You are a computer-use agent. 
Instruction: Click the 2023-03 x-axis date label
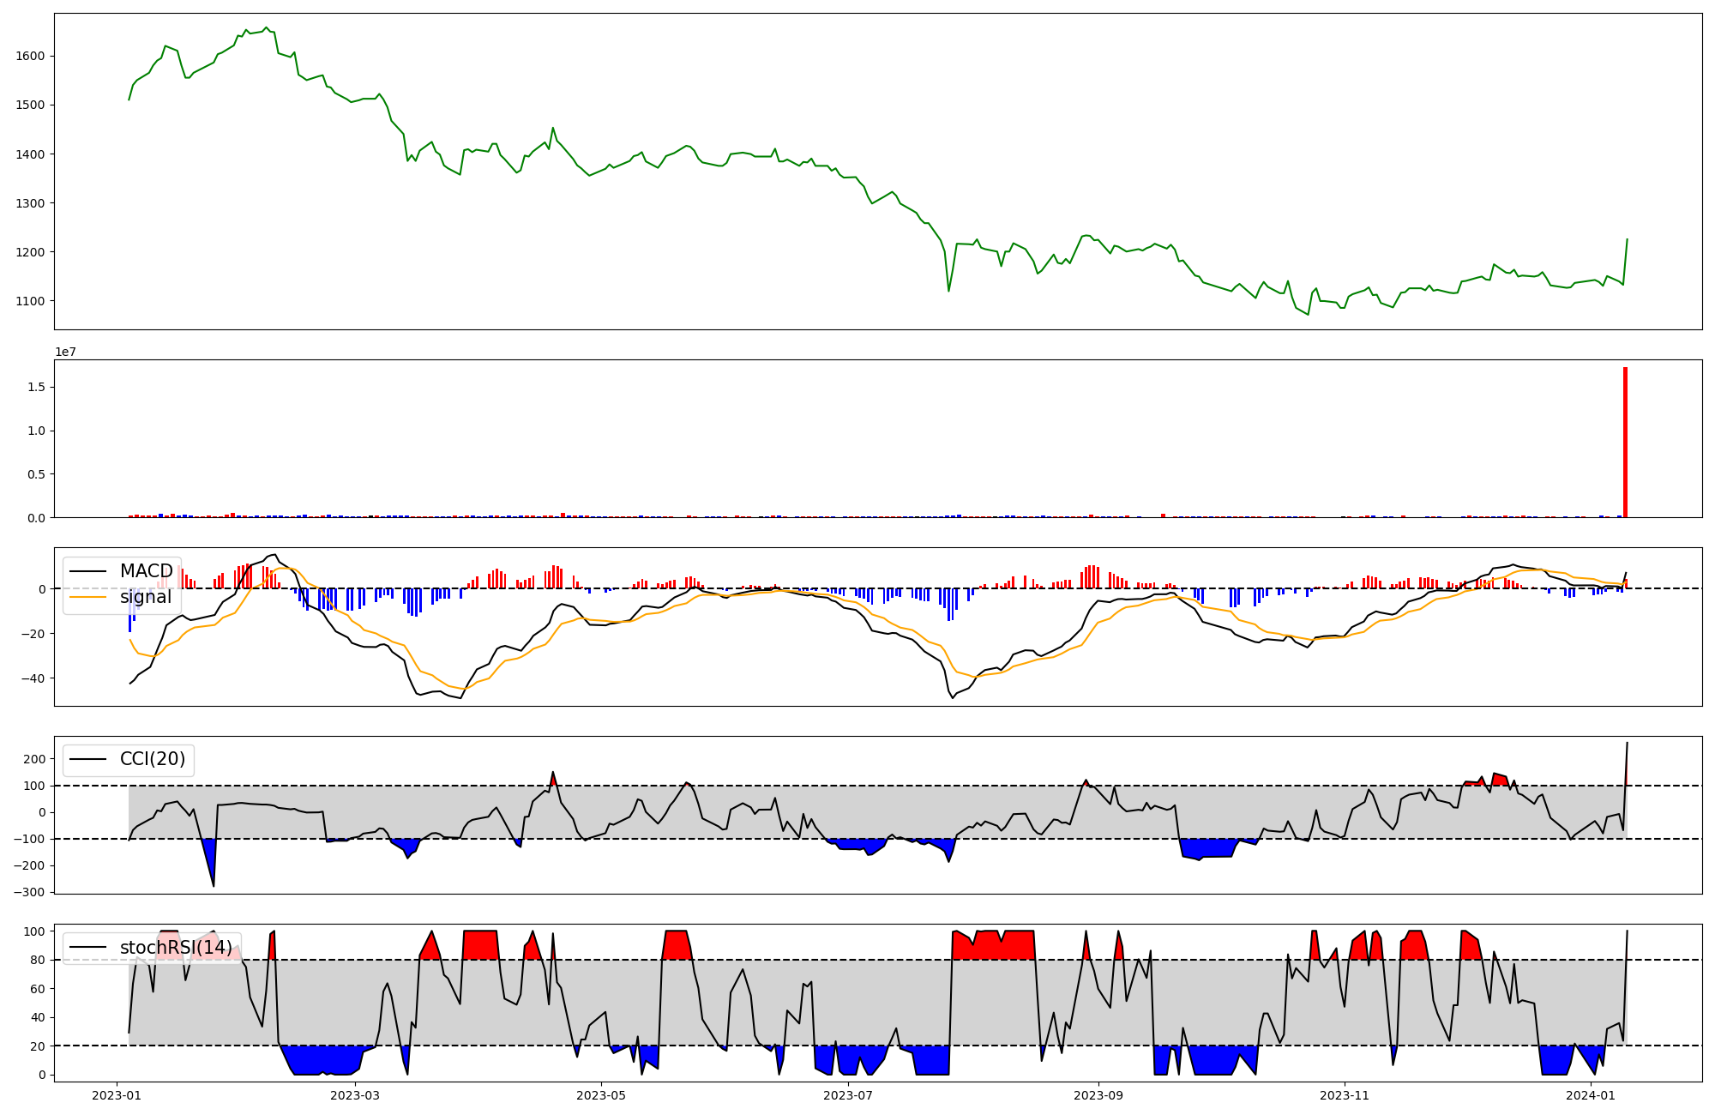click(x=354, y=1095)
